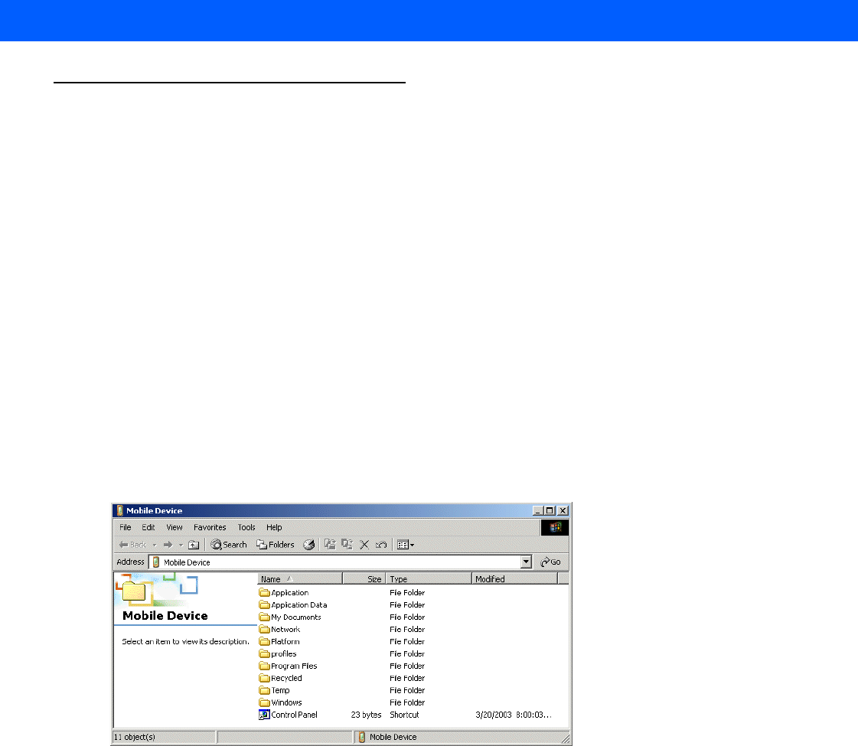Select the Network folder icon
Viewport: 858px width, 746px height.
click(x=264, y=630)
